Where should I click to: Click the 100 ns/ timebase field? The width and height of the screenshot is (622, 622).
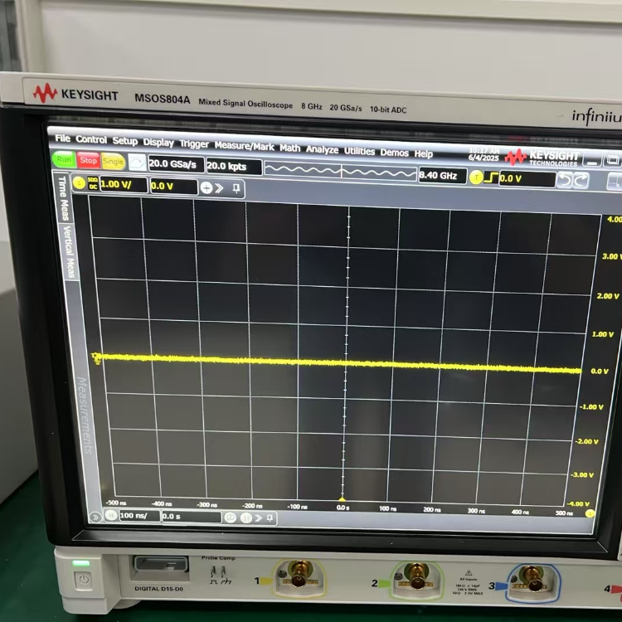tap(138, 516)
